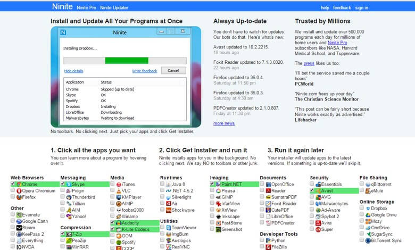
Task: Click the Dropbox icon under Online Storage
Action: pyautogui.click(x=368, y=209)
